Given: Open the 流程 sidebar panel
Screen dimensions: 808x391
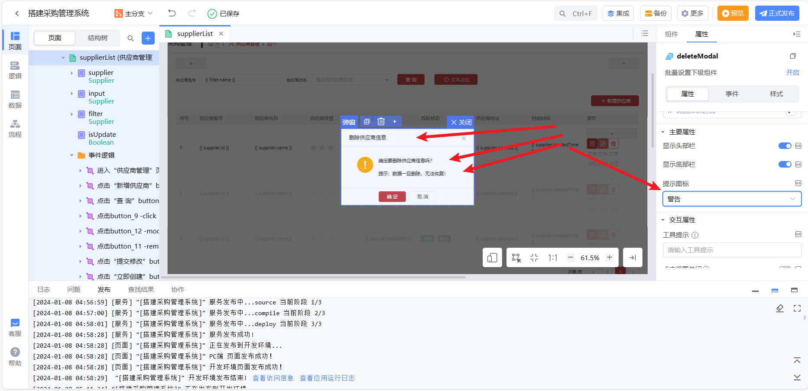Looking at the screenshot, I should [x=15, y=129].
